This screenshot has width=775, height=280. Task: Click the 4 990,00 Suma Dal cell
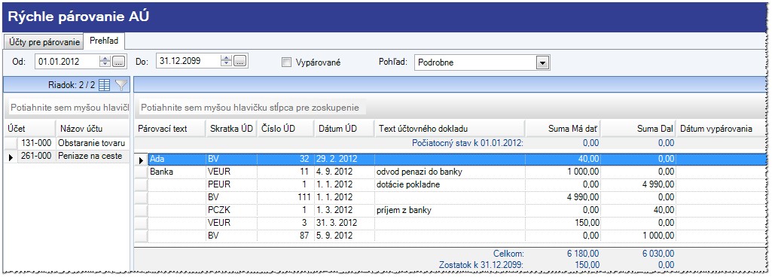coord(639,184)
